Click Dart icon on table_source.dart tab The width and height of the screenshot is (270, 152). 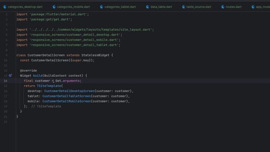pos(184,7)
